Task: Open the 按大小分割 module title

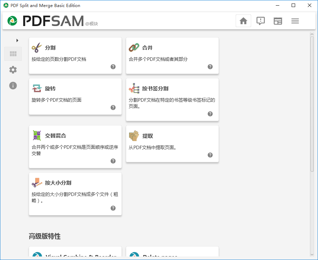Action: tap(58, 183)
